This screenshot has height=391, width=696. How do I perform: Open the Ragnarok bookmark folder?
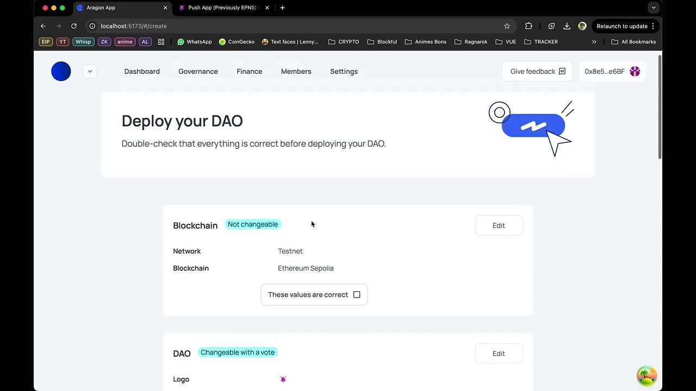(470, 42)
